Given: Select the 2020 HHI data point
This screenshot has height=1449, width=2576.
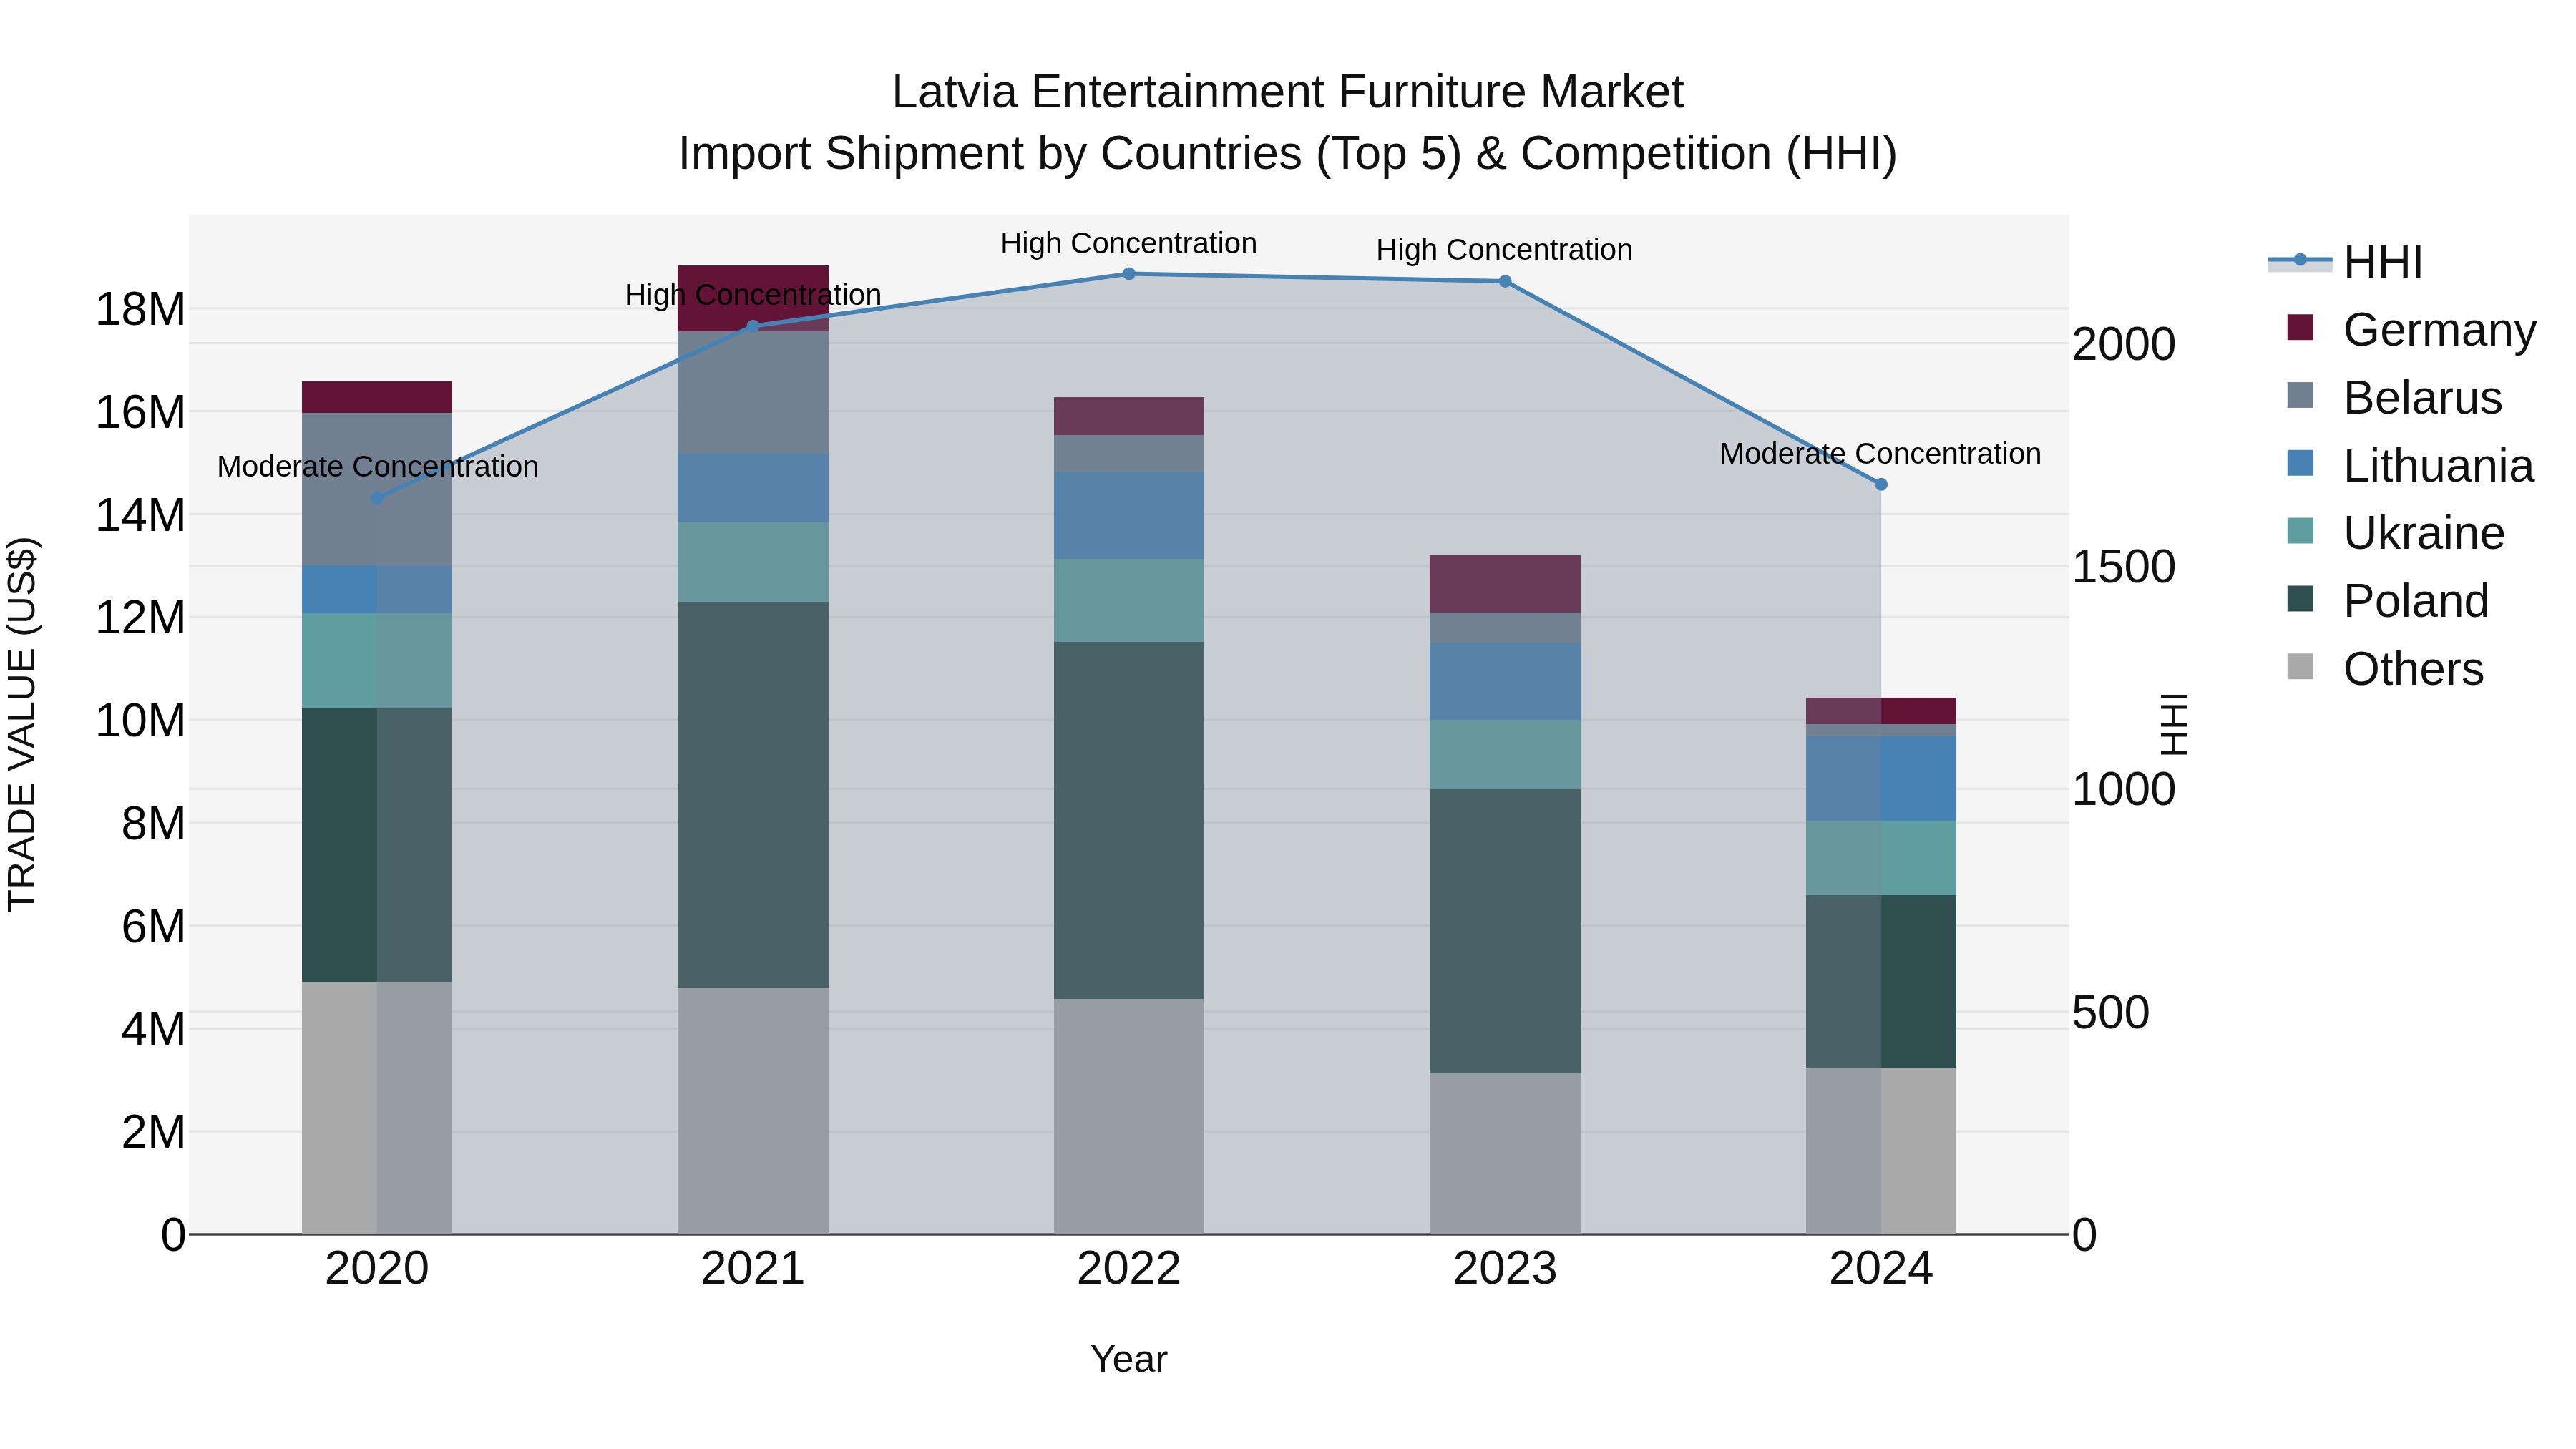Looking at the screenshot, I should point(377,498).
